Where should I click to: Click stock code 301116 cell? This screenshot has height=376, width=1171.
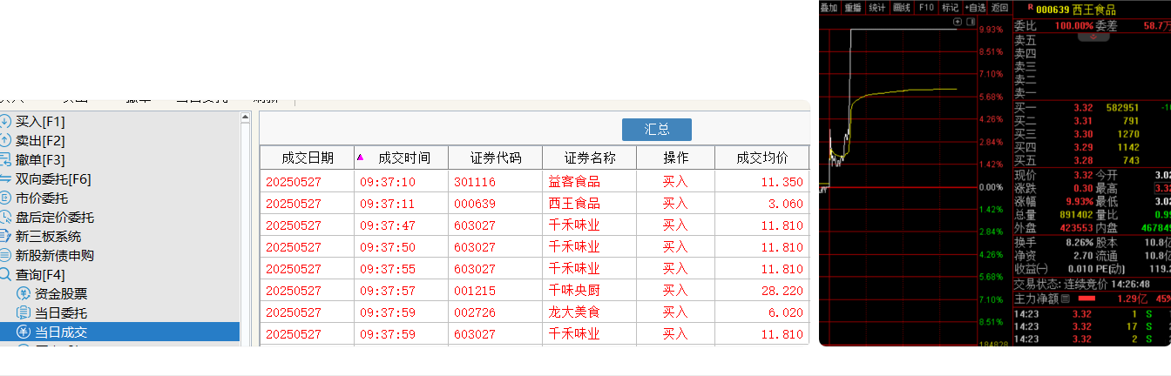496,182
